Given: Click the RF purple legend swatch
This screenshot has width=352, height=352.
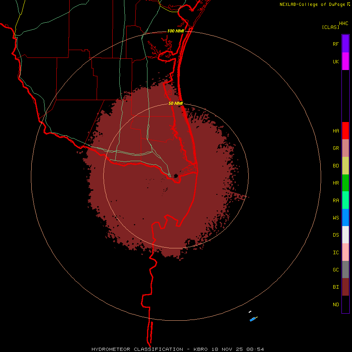Looking at the screenshot, I should tap(345, 44).
